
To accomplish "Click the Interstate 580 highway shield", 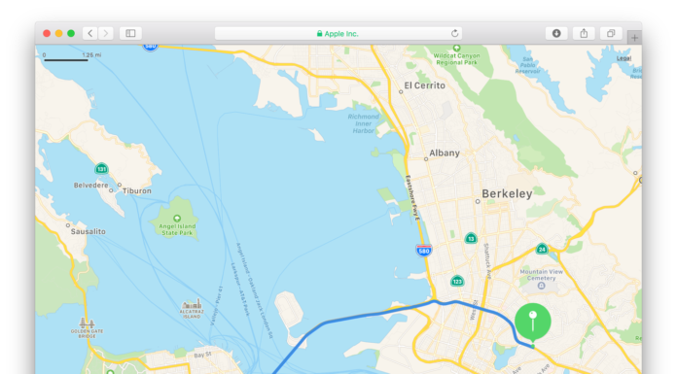I will pyautogui.click(x=423, y=251).
